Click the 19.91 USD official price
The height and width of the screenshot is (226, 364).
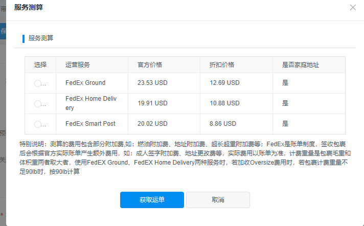coord(152,103)
